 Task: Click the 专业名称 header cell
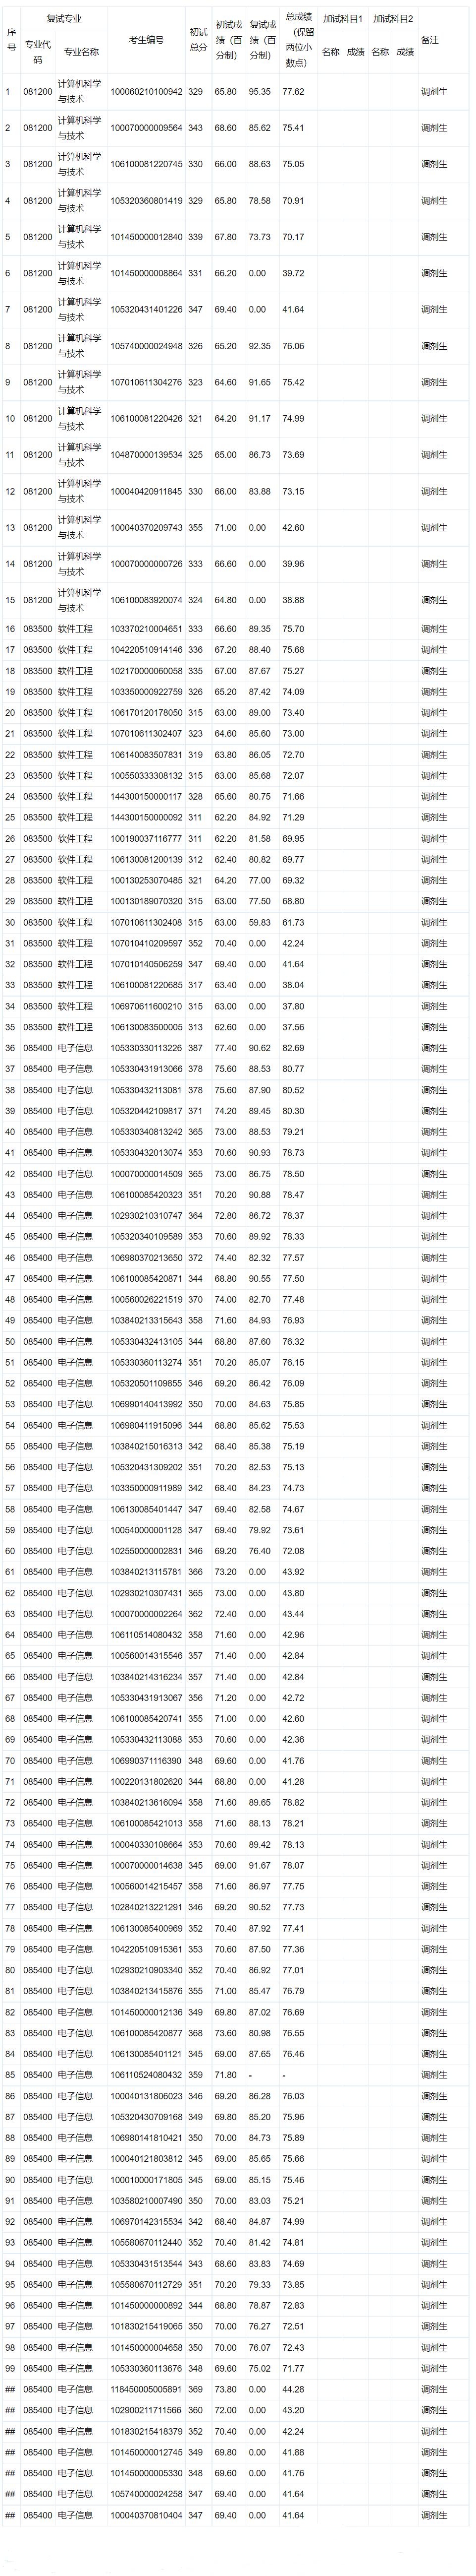(x=81, y=52)
